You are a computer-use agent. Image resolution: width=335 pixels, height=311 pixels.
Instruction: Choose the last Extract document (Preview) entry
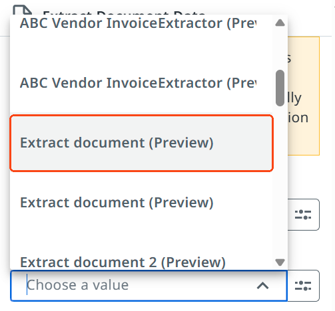[x=141, y=203]
